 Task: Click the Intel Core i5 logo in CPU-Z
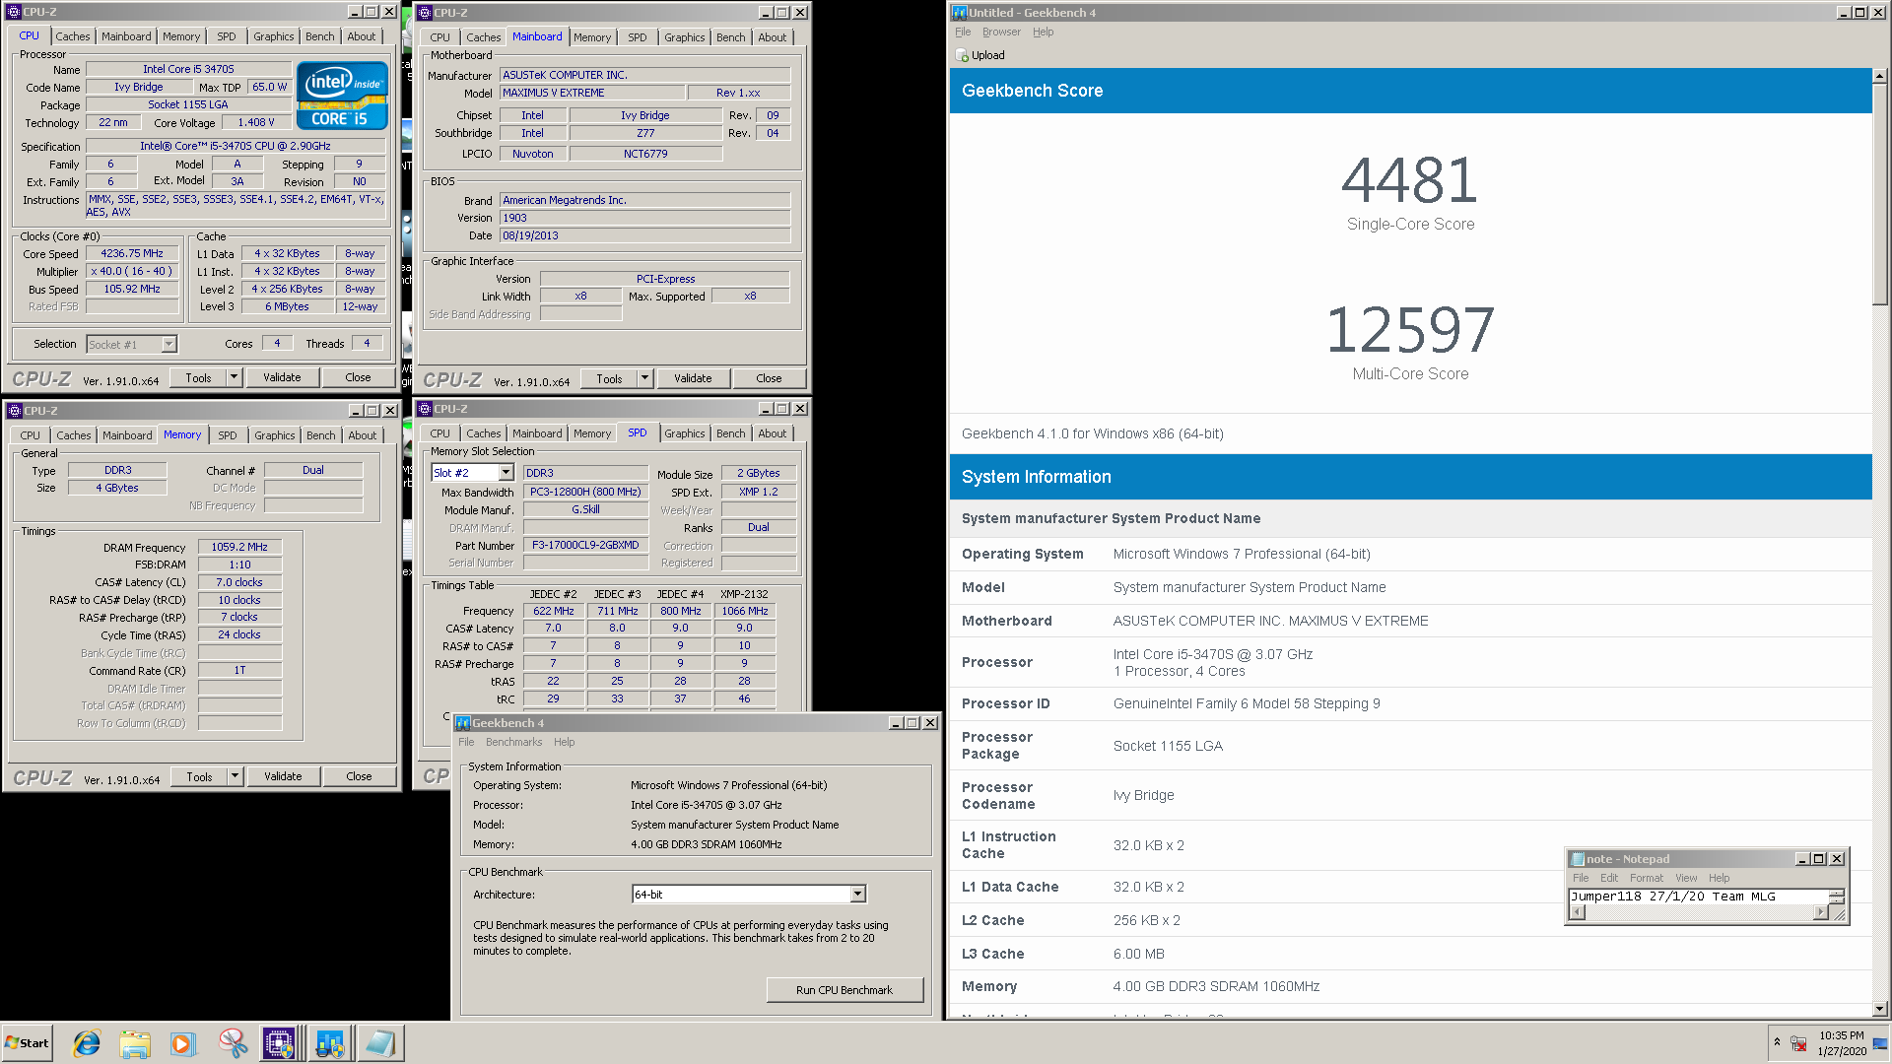point(342,96)
